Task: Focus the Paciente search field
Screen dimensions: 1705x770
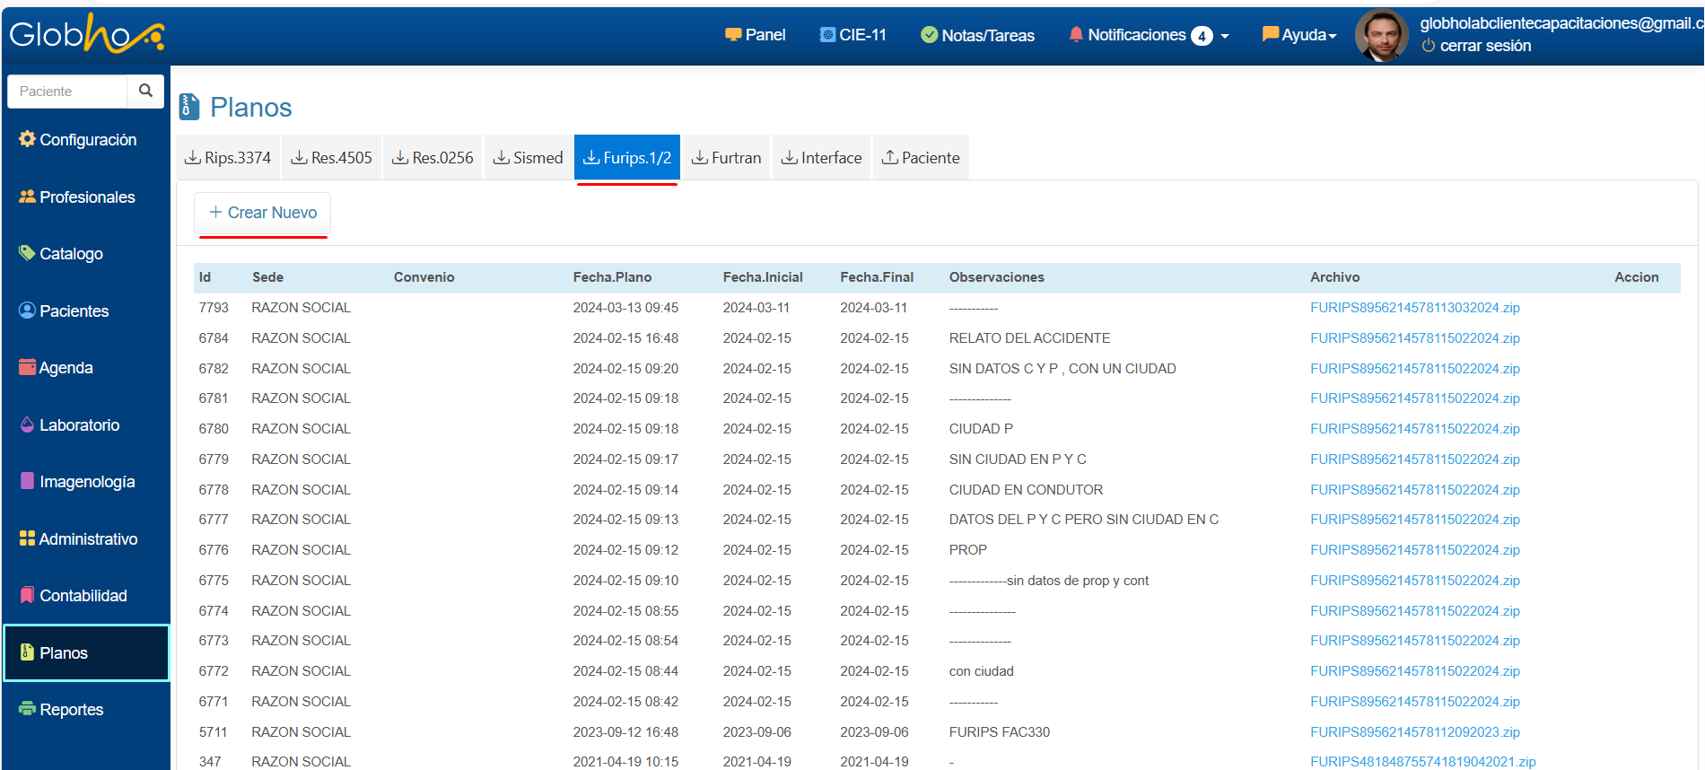Action: tap(68, 92)
